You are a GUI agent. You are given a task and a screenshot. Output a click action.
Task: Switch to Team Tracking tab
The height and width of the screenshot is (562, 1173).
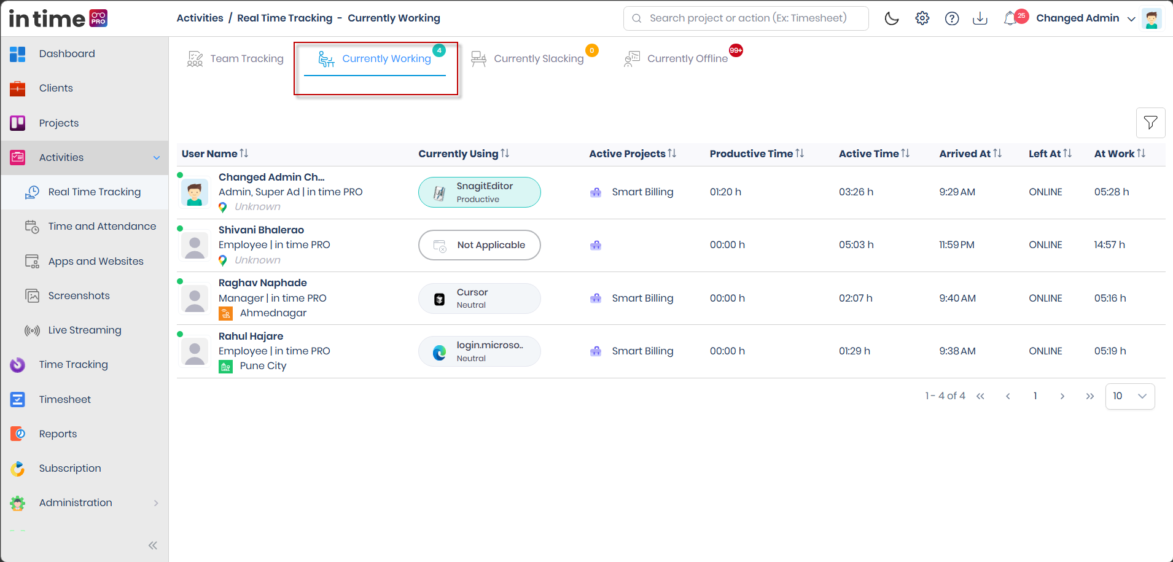tap(235, 59)
